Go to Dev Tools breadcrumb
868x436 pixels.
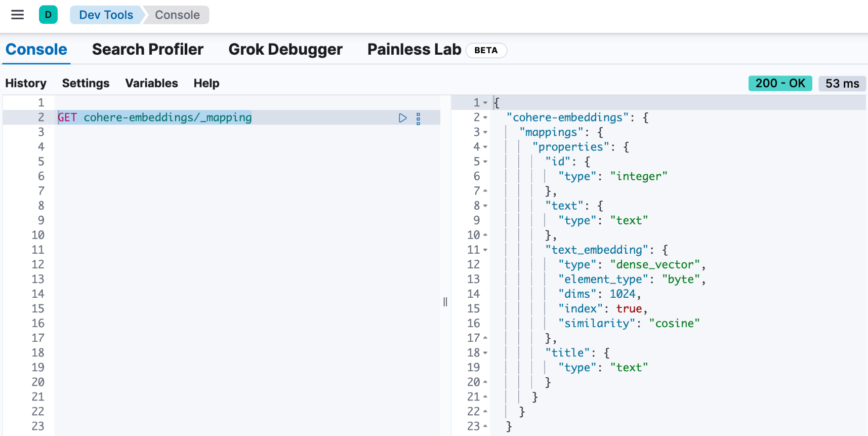[x=106, y=15]
